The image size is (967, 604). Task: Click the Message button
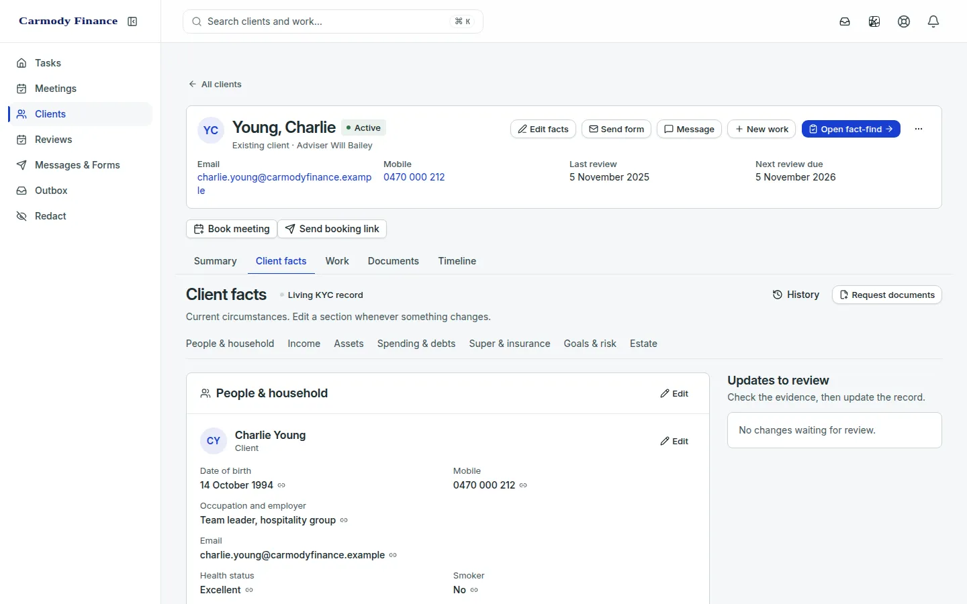pyautogui.click(x=689, y=129)
